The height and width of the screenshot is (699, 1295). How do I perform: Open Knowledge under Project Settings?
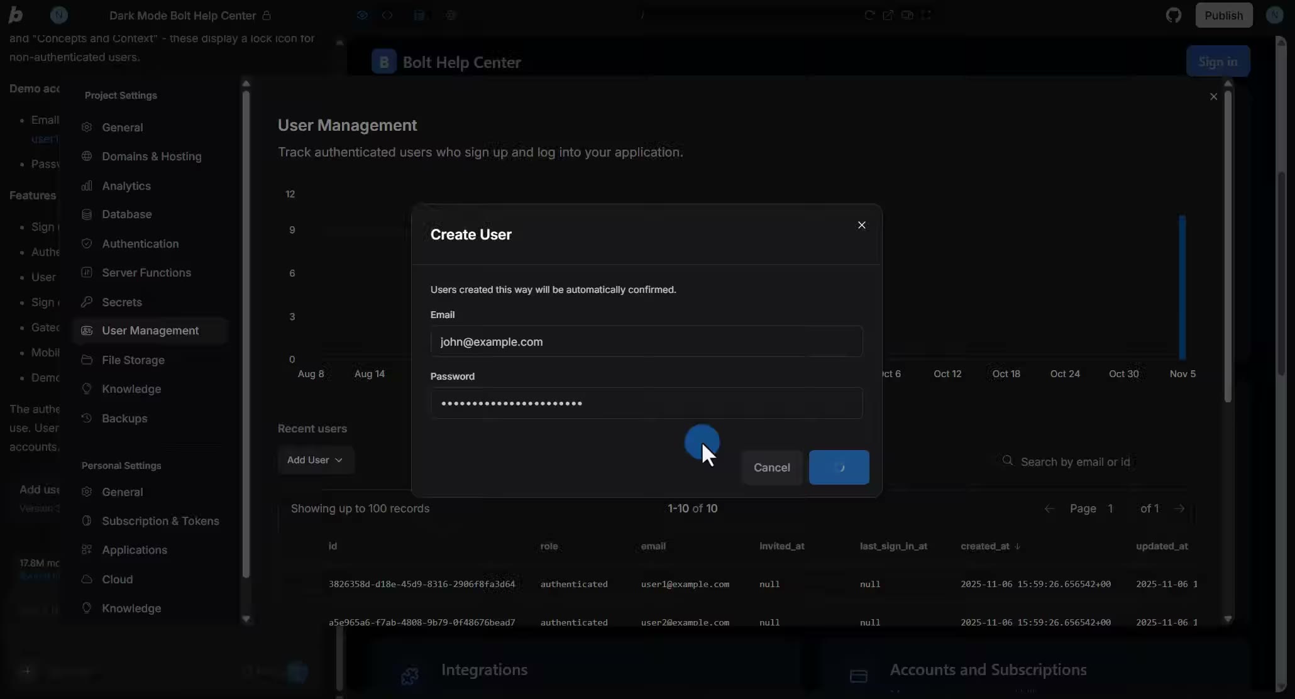click(x=131, y=389)
